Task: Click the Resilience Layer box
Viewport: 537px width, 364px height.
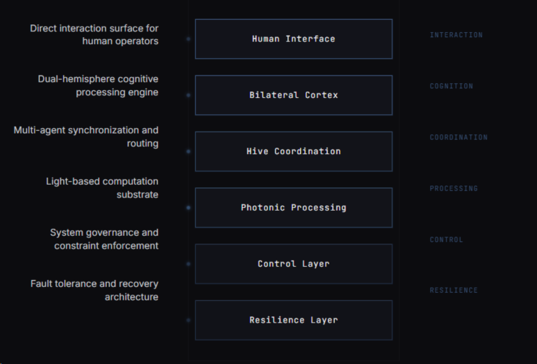Action: click(x=293, y=320)
